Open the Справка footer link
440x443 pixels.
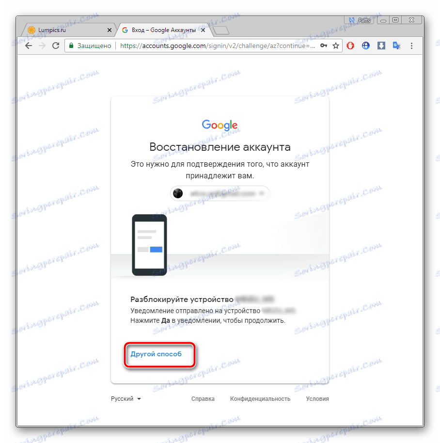coord(203,398)
